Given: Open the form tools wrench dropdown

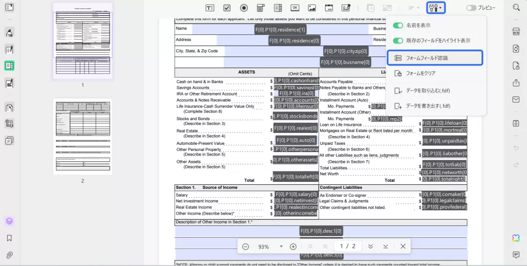Looking at the screenshot, I should [x=435, y=8].
